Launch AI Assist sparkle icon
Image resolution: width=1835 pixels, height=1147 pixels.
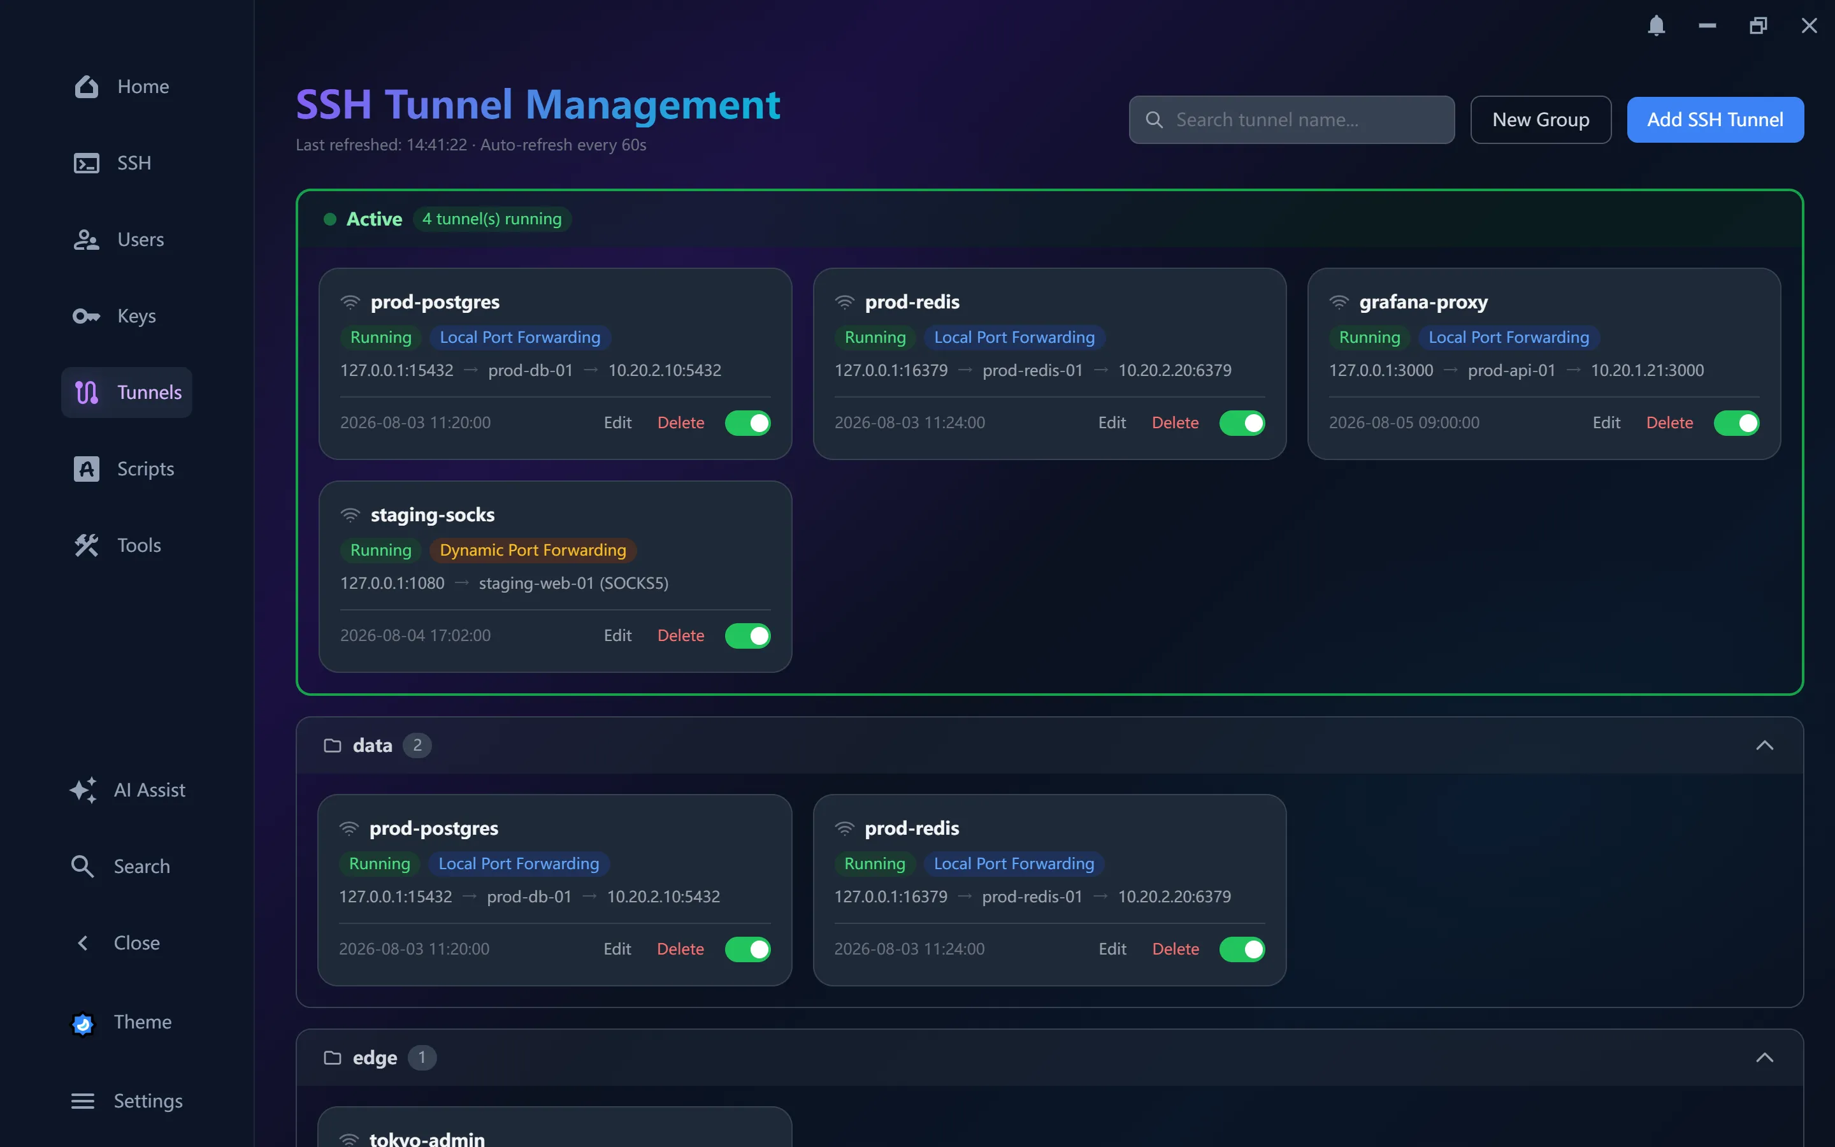coord(83,790)
